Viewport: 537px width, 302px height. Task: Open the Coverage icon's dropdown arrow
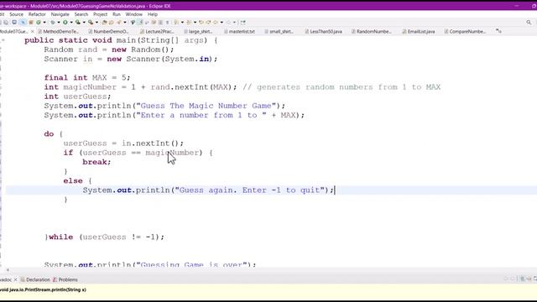pos(84,23)
